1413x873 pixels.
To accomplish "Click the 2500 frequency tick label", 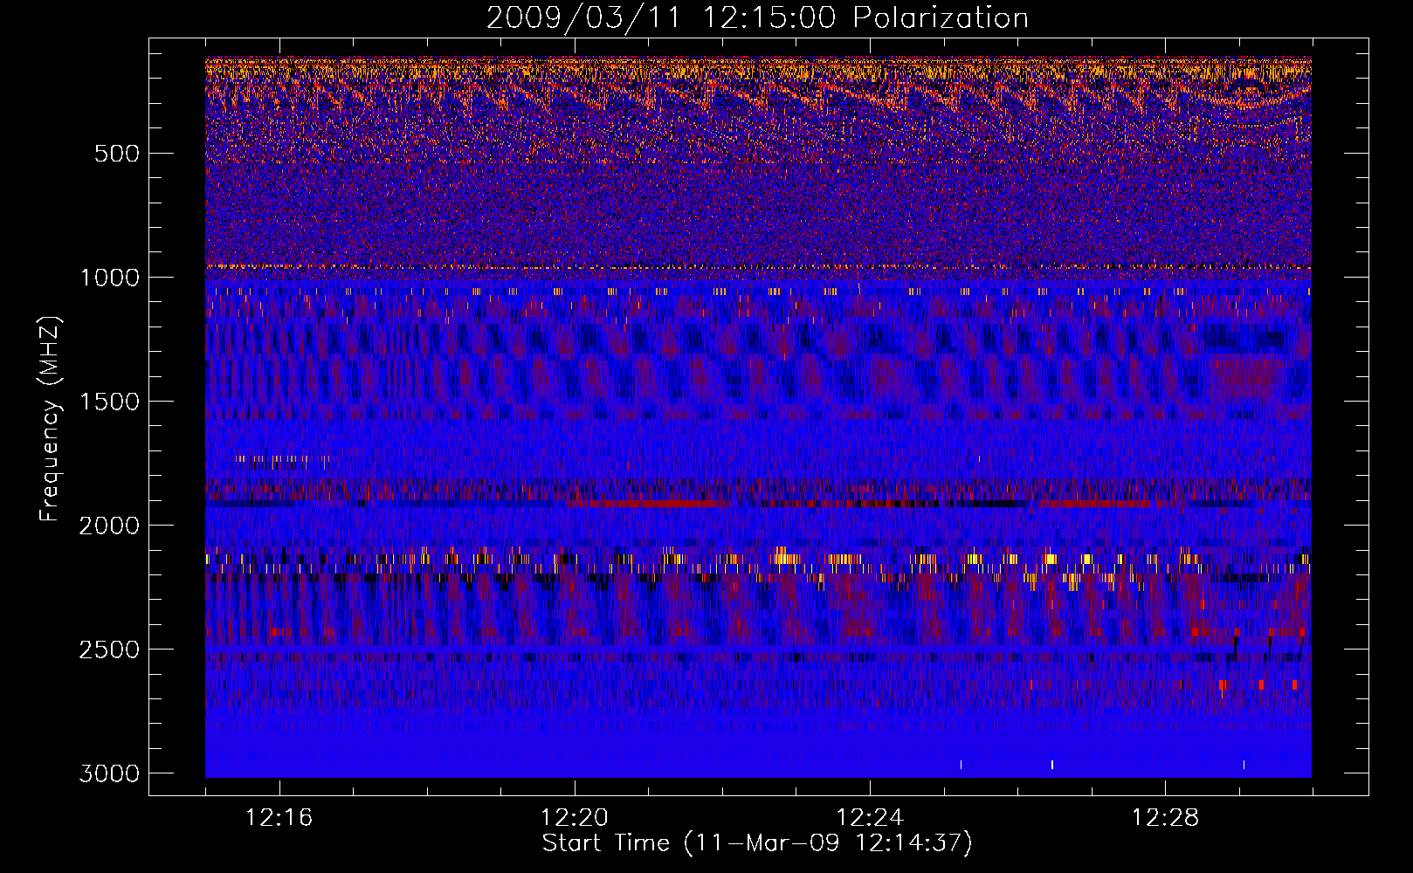I will click(109, 650).
